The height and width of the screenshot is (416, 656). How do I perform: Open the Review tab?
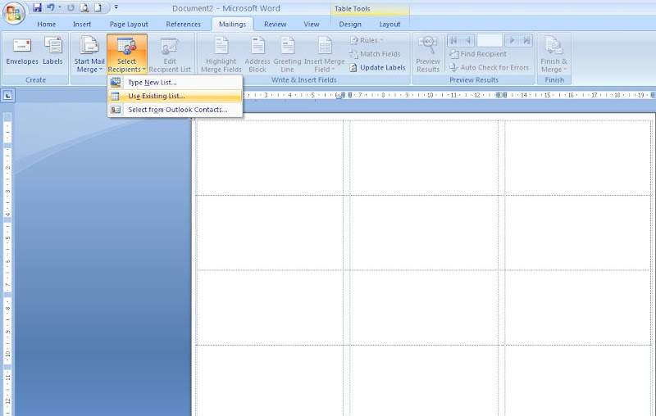pyautogui.click(x=276, y=25)
